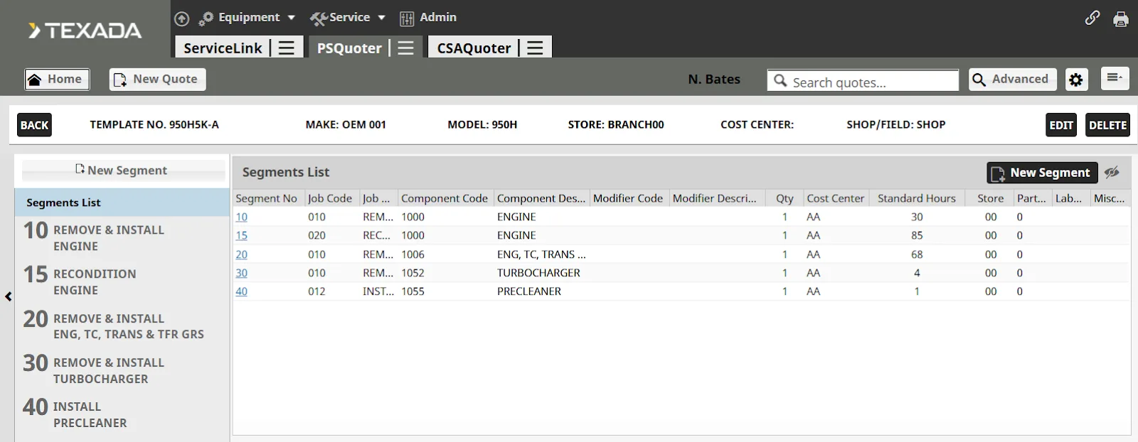Open segment 15 link
Viewport: 1138px width, 442px height.
tap(242, 235)
